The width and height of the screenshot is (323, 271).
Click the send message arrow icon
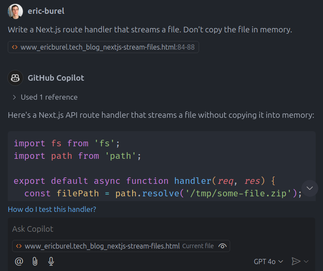point(296,262)
